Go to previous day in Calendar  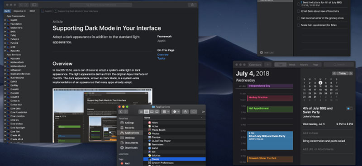coord(334,73)
